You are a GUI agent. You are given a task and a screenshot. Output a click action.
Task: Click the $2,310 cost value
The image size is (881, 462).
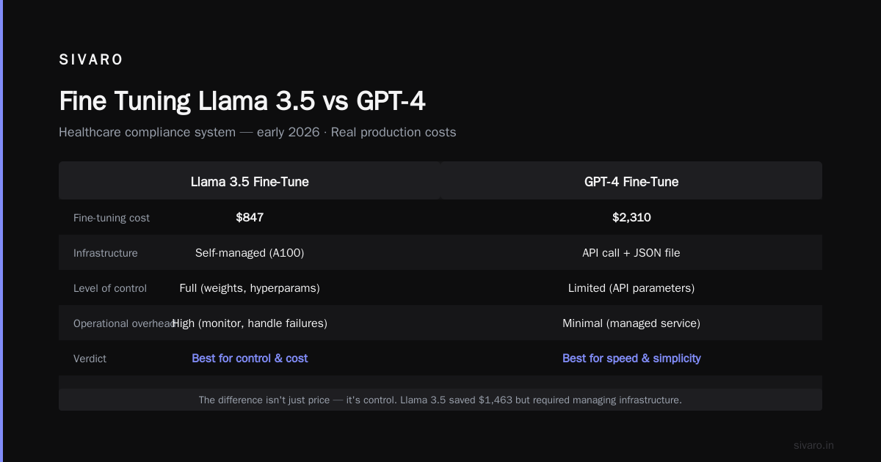(x=631, y=218)
